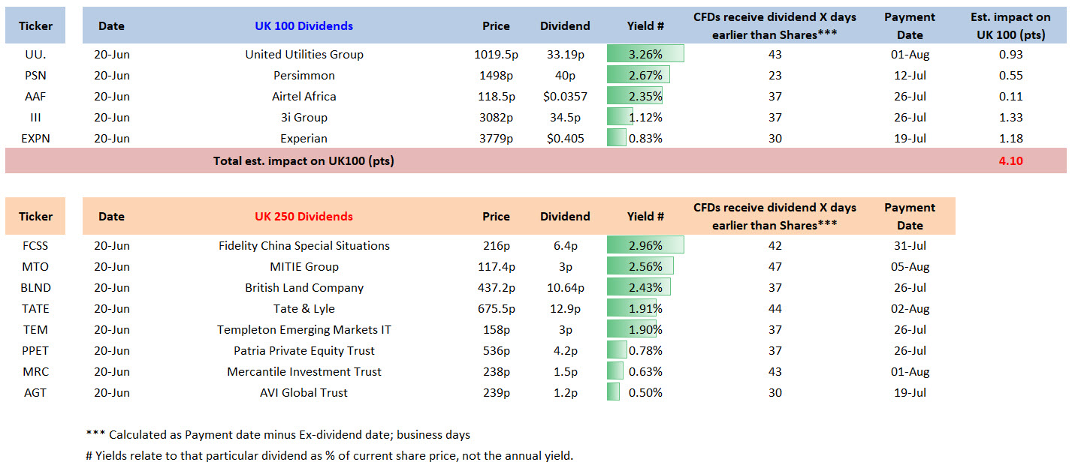Select the EXPN ticker cell

point(35,139)
